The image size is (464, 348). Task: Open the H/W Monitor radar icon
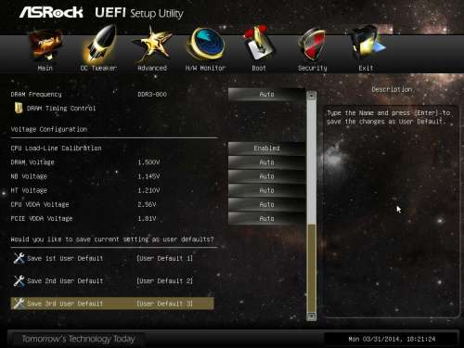coord(206,44)
